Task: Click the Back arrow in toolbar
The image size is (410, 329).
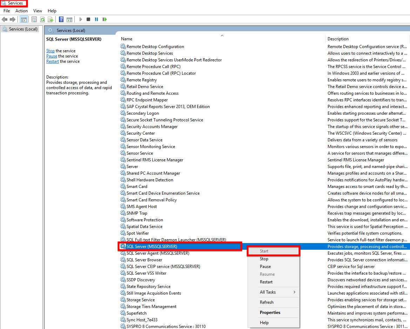Action: click(x=5, y=19)
